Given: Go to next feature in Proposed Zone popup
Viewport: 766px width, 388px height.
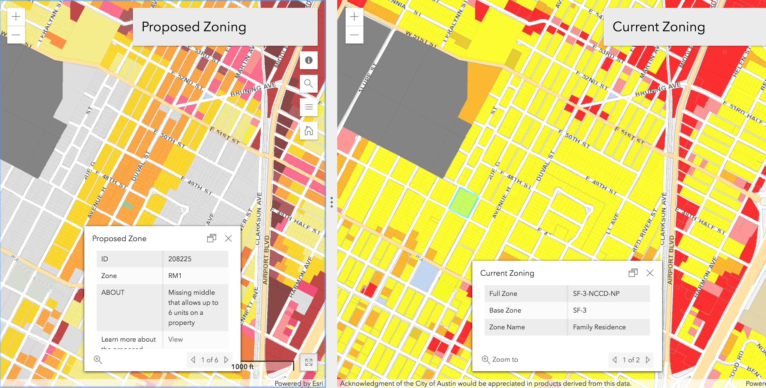Looking at the screenshot, I should click(226, 360).
